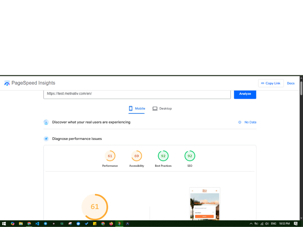Open Sticky Notes from the taskbar
This screenshot has width=303, height=227.
[95, 224]
